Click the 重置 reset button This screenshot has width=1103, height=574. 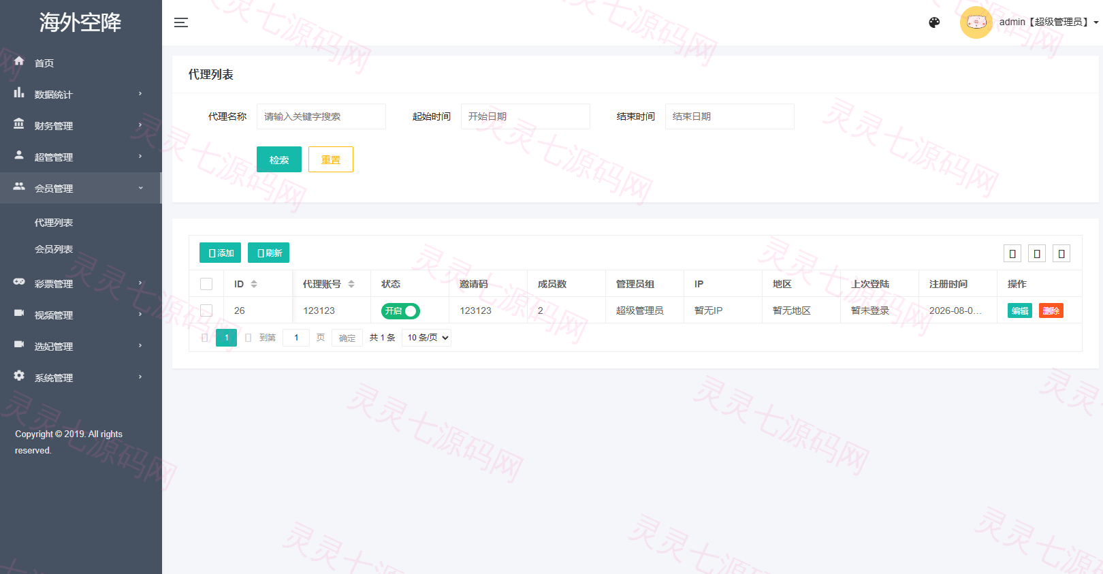[331, 159]
